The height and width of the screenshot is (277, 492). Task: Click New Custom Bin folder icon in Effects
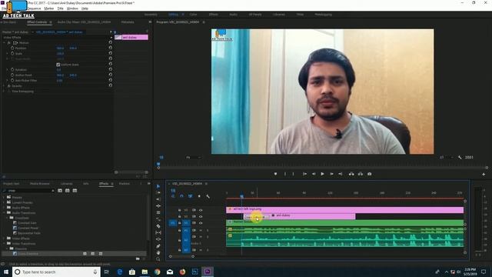138,259
